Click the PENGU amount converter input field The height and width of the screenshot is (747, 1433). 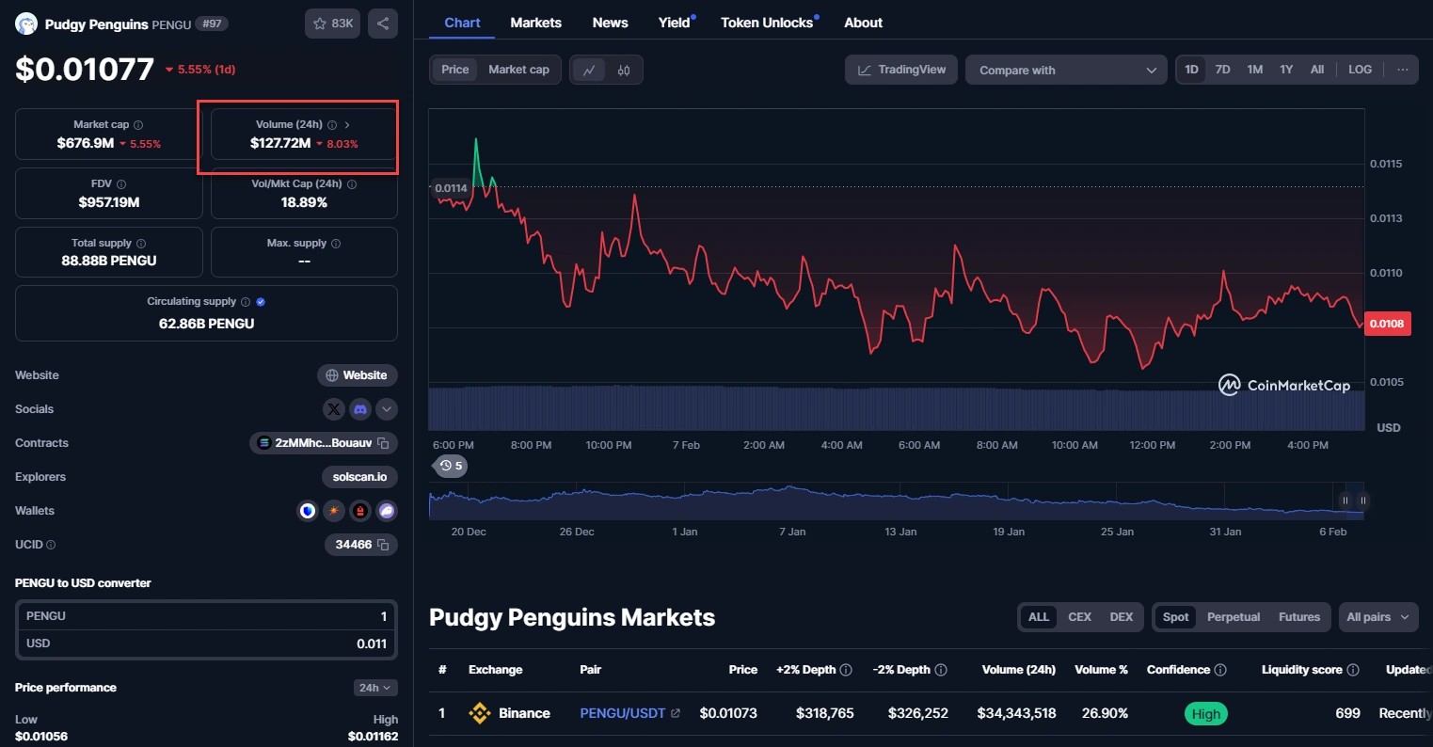[206, 616]
